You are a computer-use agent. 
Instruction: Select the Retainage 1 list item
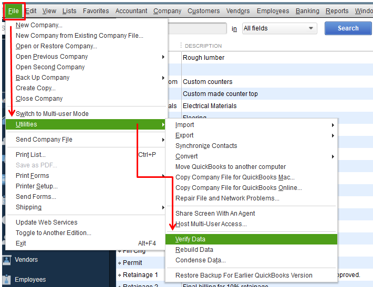140,275
